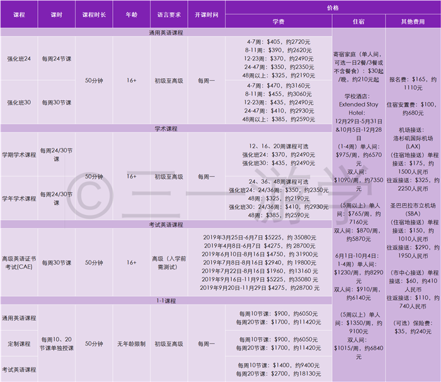
Task: Click the 每周10、20节课单独授课 cell
Action: 57,344
